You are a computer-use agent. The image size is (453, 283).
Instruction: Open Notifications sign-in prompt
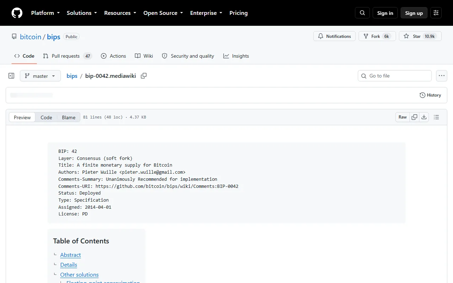point(334,36)
